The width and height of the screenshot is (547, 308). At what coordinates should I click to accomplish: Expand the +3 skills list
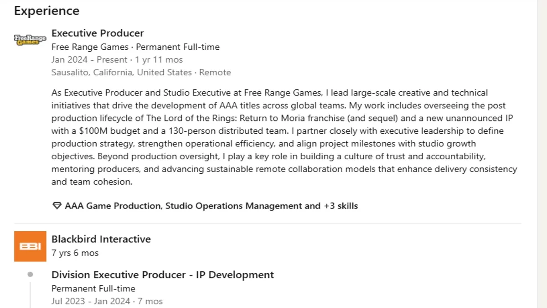tap(341, 206)
